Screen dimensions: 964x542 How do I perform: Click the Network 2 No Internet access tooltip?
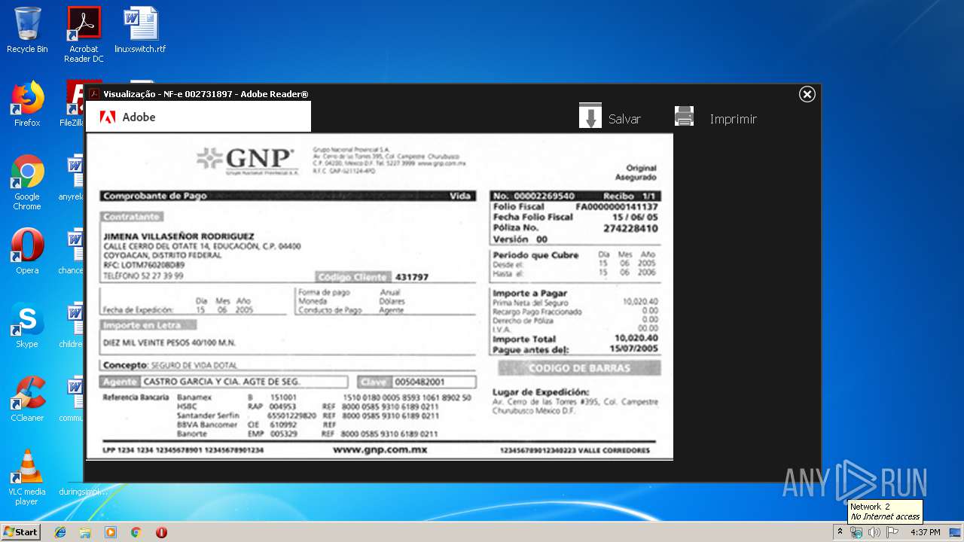click(885, 512)
